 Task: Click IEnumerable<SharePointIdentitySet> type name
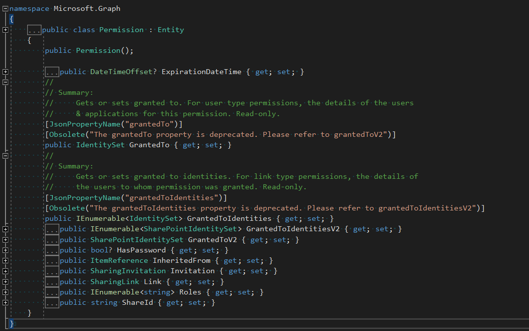166,229
